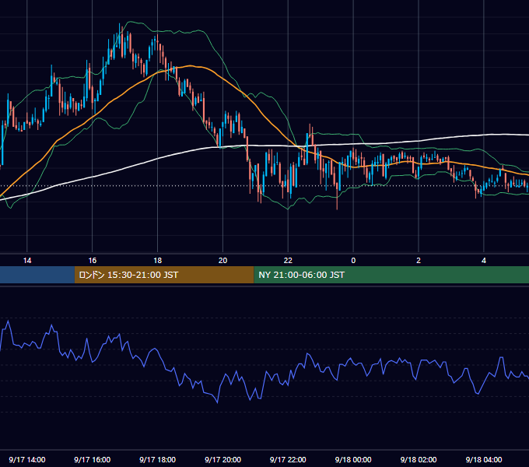
Task: Click the 9/18 00:00 label on the oscillator axis
Action: [353, 459]
